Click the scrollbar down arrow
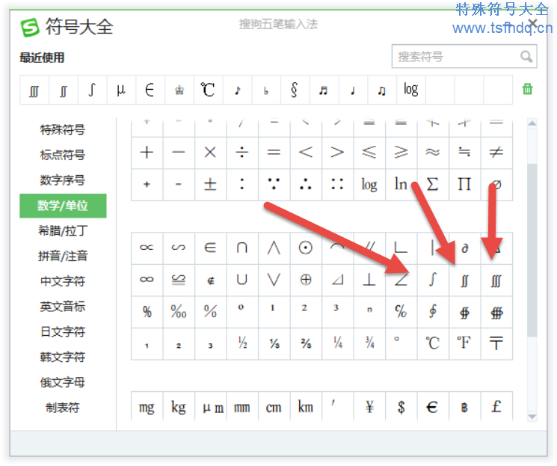The image size is (557, 466). 532,417
